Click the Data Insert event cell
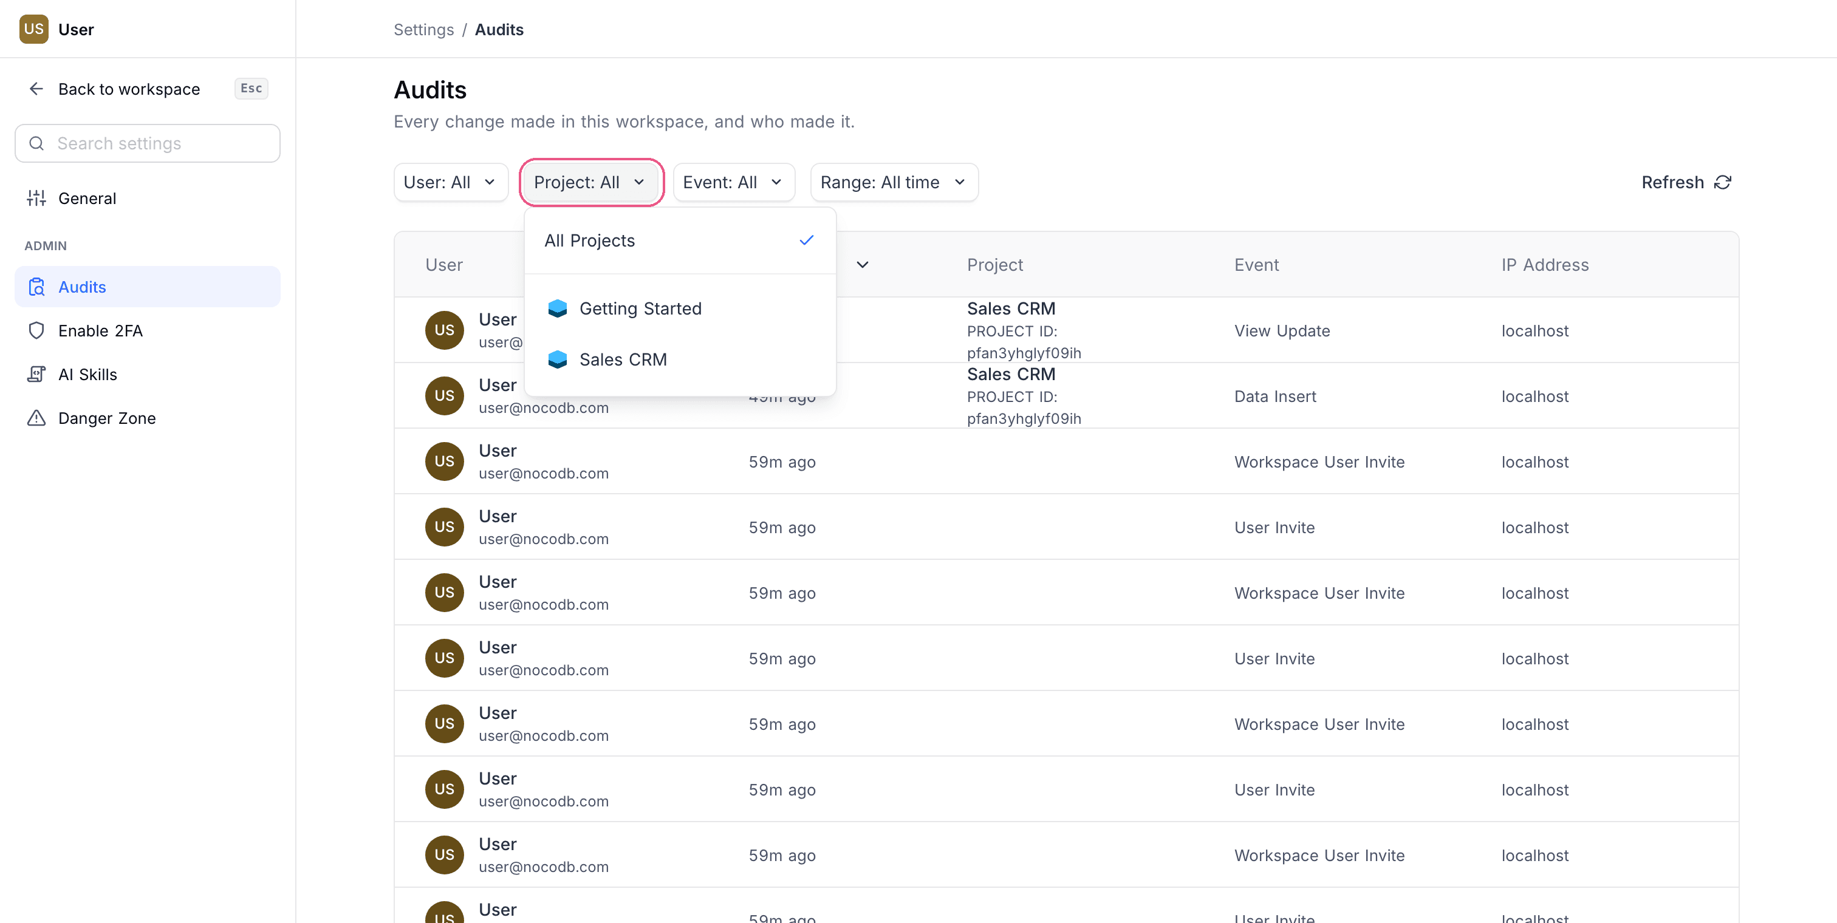1837x923 pixels. (1275, 397)
